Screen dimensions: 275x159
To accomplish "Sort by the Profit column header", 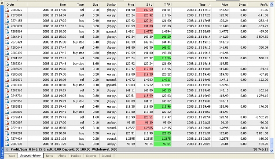I will (258, 4).
